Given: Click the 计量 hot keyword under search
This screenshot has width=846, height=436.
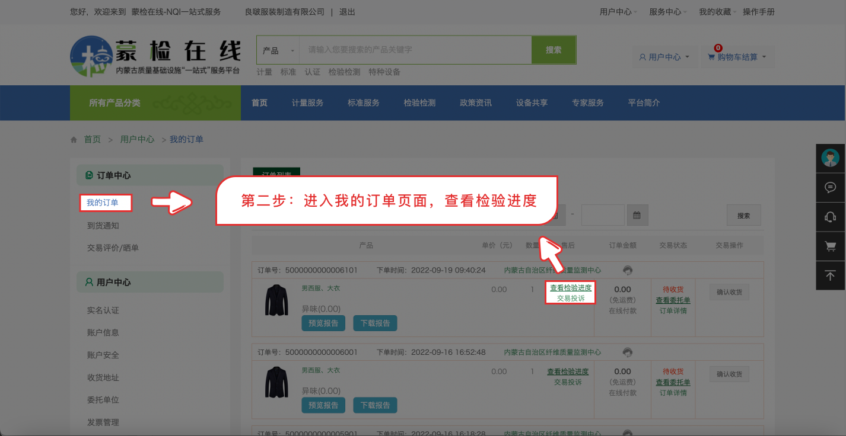Looking at the screenshot, I should click(x=265, y=72).
